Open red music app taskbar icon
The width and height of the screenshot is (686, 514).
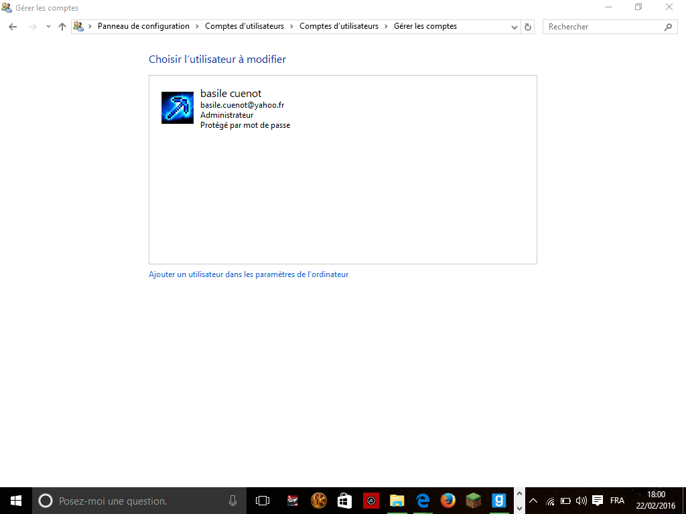(371, 501)
